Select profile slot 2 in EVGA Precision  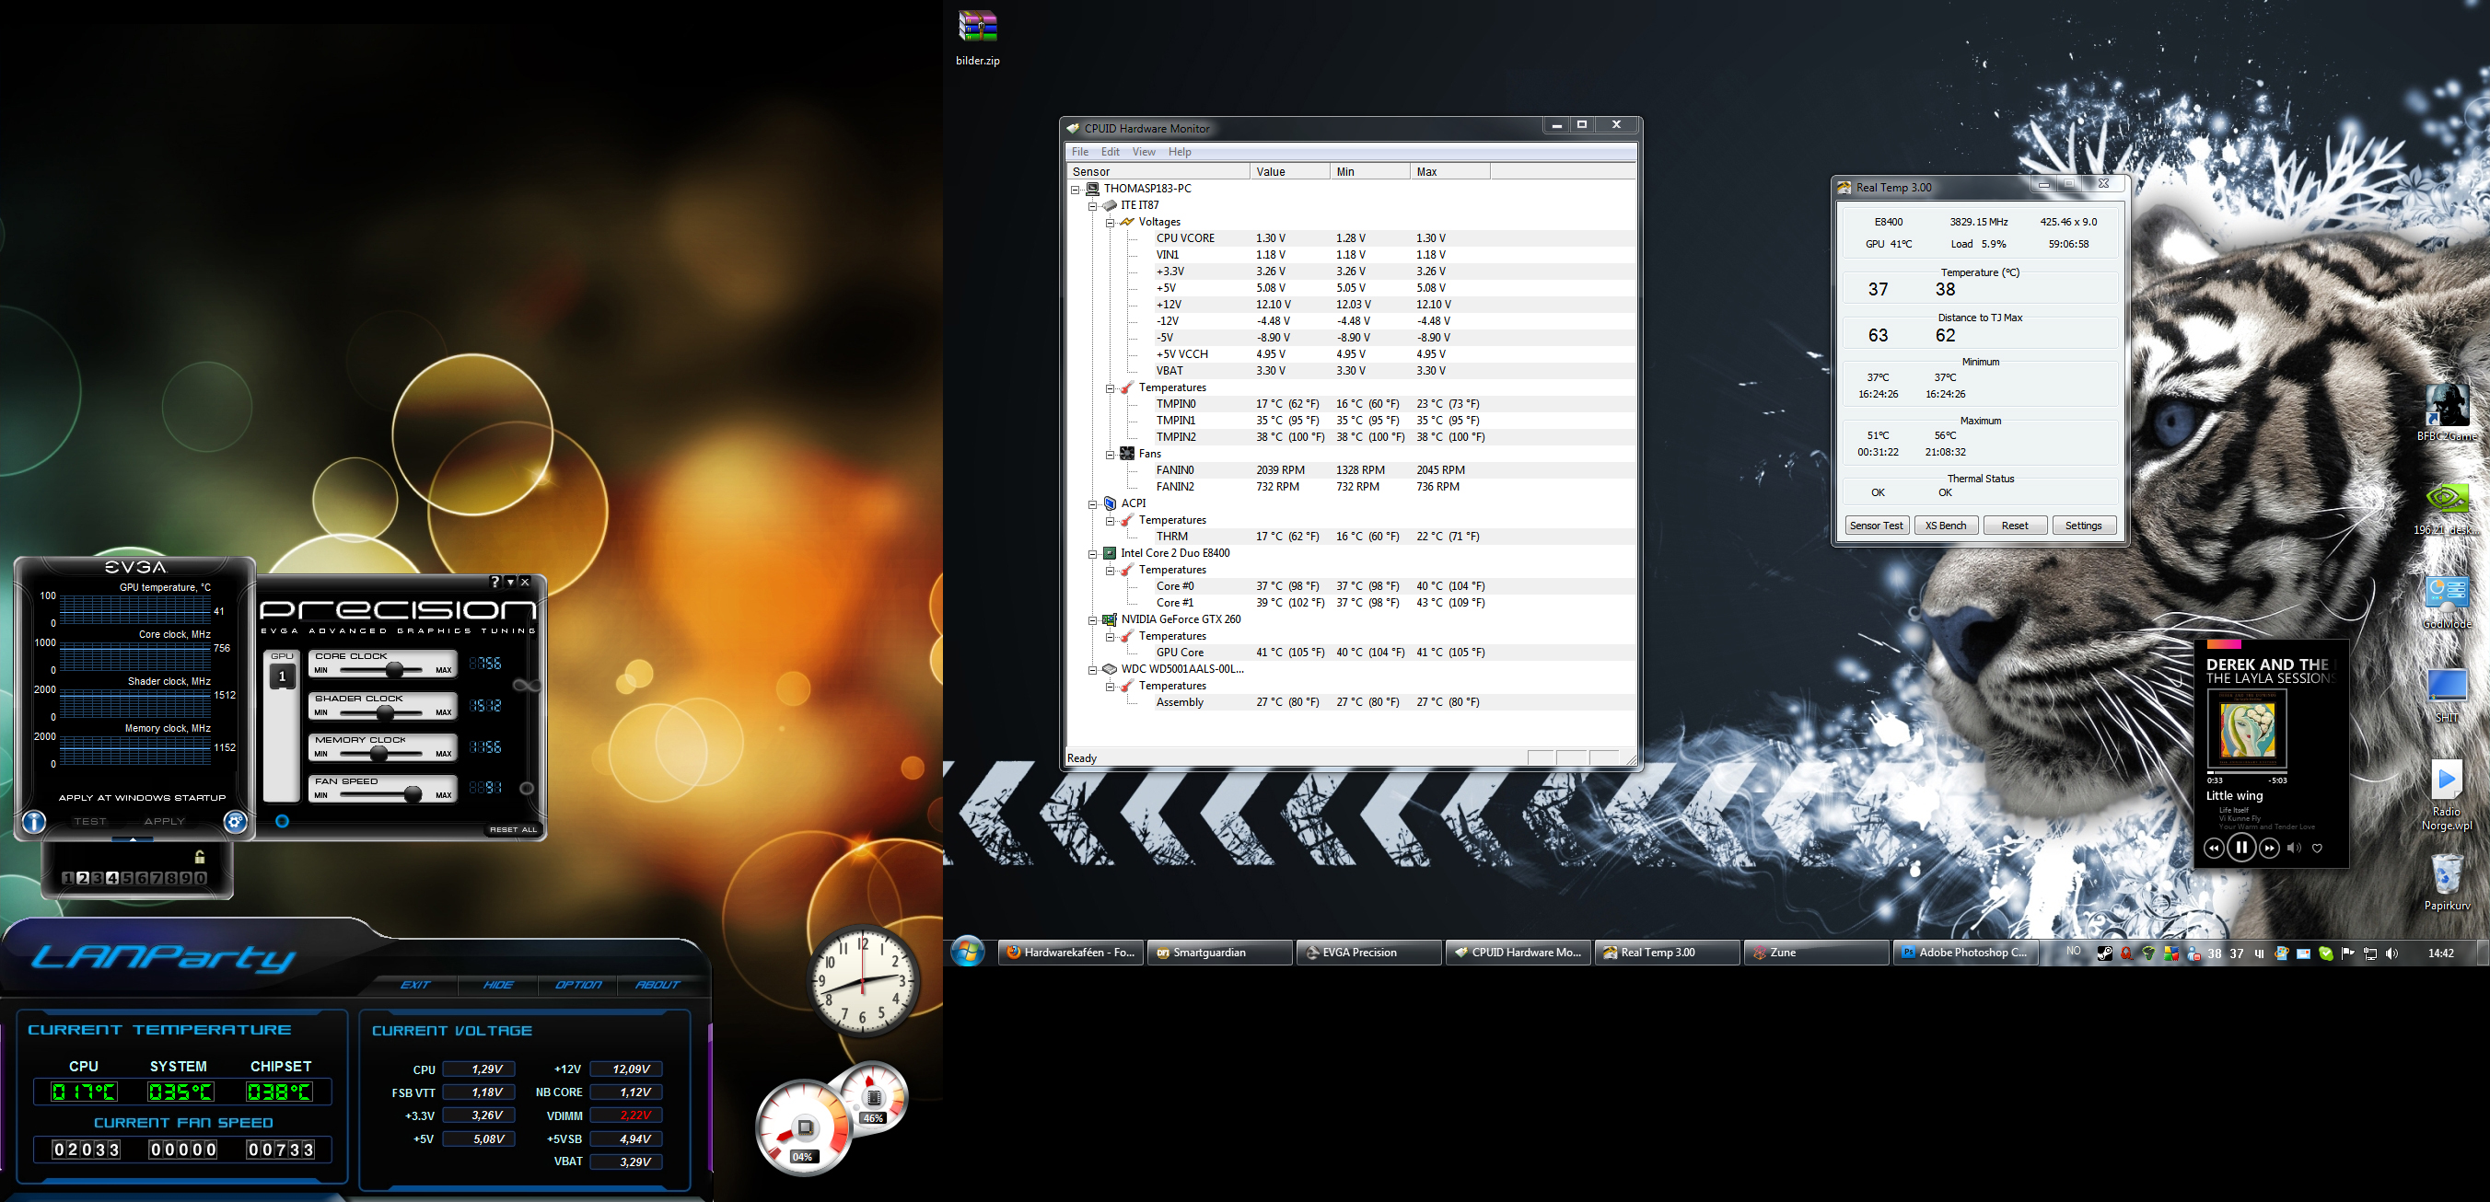82,877
